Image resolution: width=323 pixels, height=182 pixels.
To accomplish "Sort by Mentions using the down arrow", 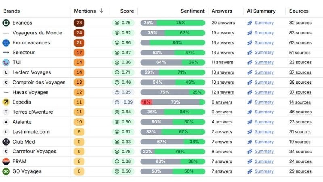I will 101,11.
